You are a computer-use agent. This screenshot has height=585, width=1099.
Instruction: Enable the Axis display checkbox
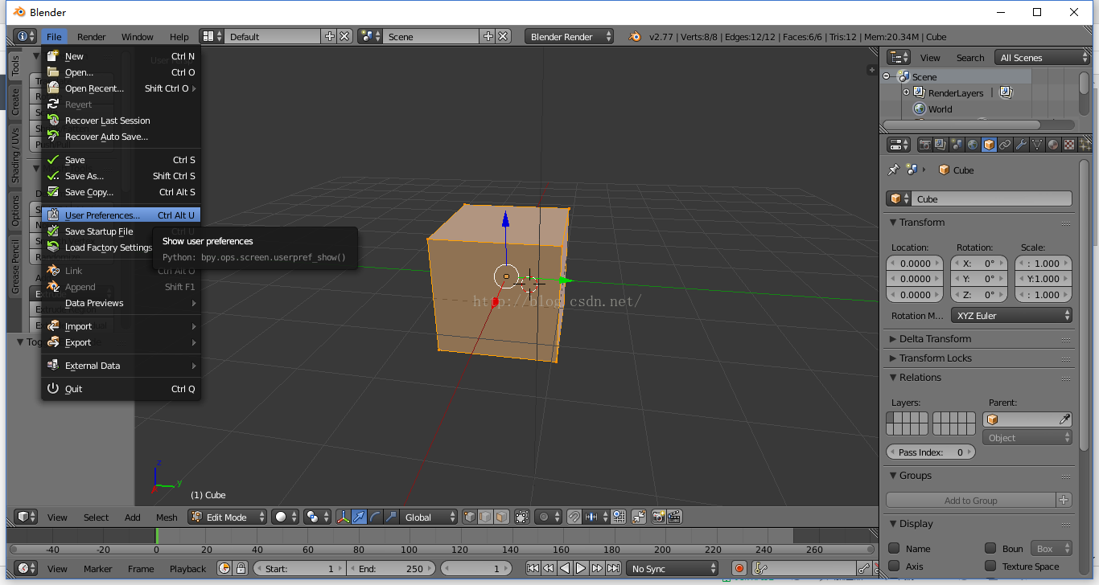coord(894,566)
